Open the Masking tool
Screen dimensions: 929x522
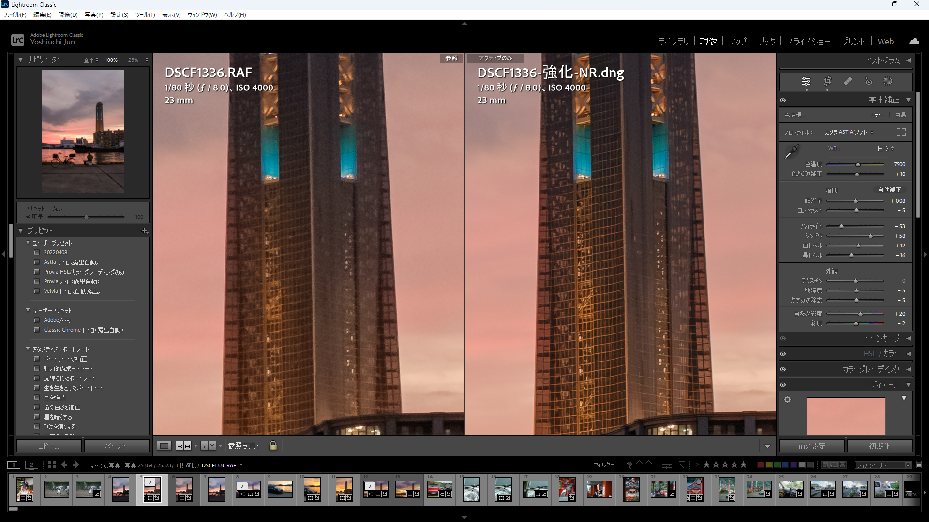point(888,81)
